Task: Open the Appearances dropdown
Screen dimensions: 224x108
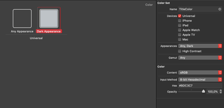Action: click(200, 46)
